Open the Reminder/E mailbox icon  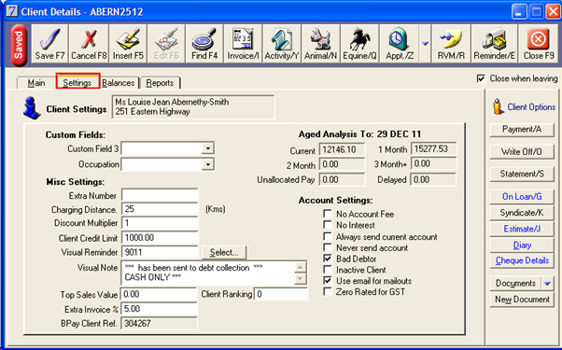pos(494,44)
